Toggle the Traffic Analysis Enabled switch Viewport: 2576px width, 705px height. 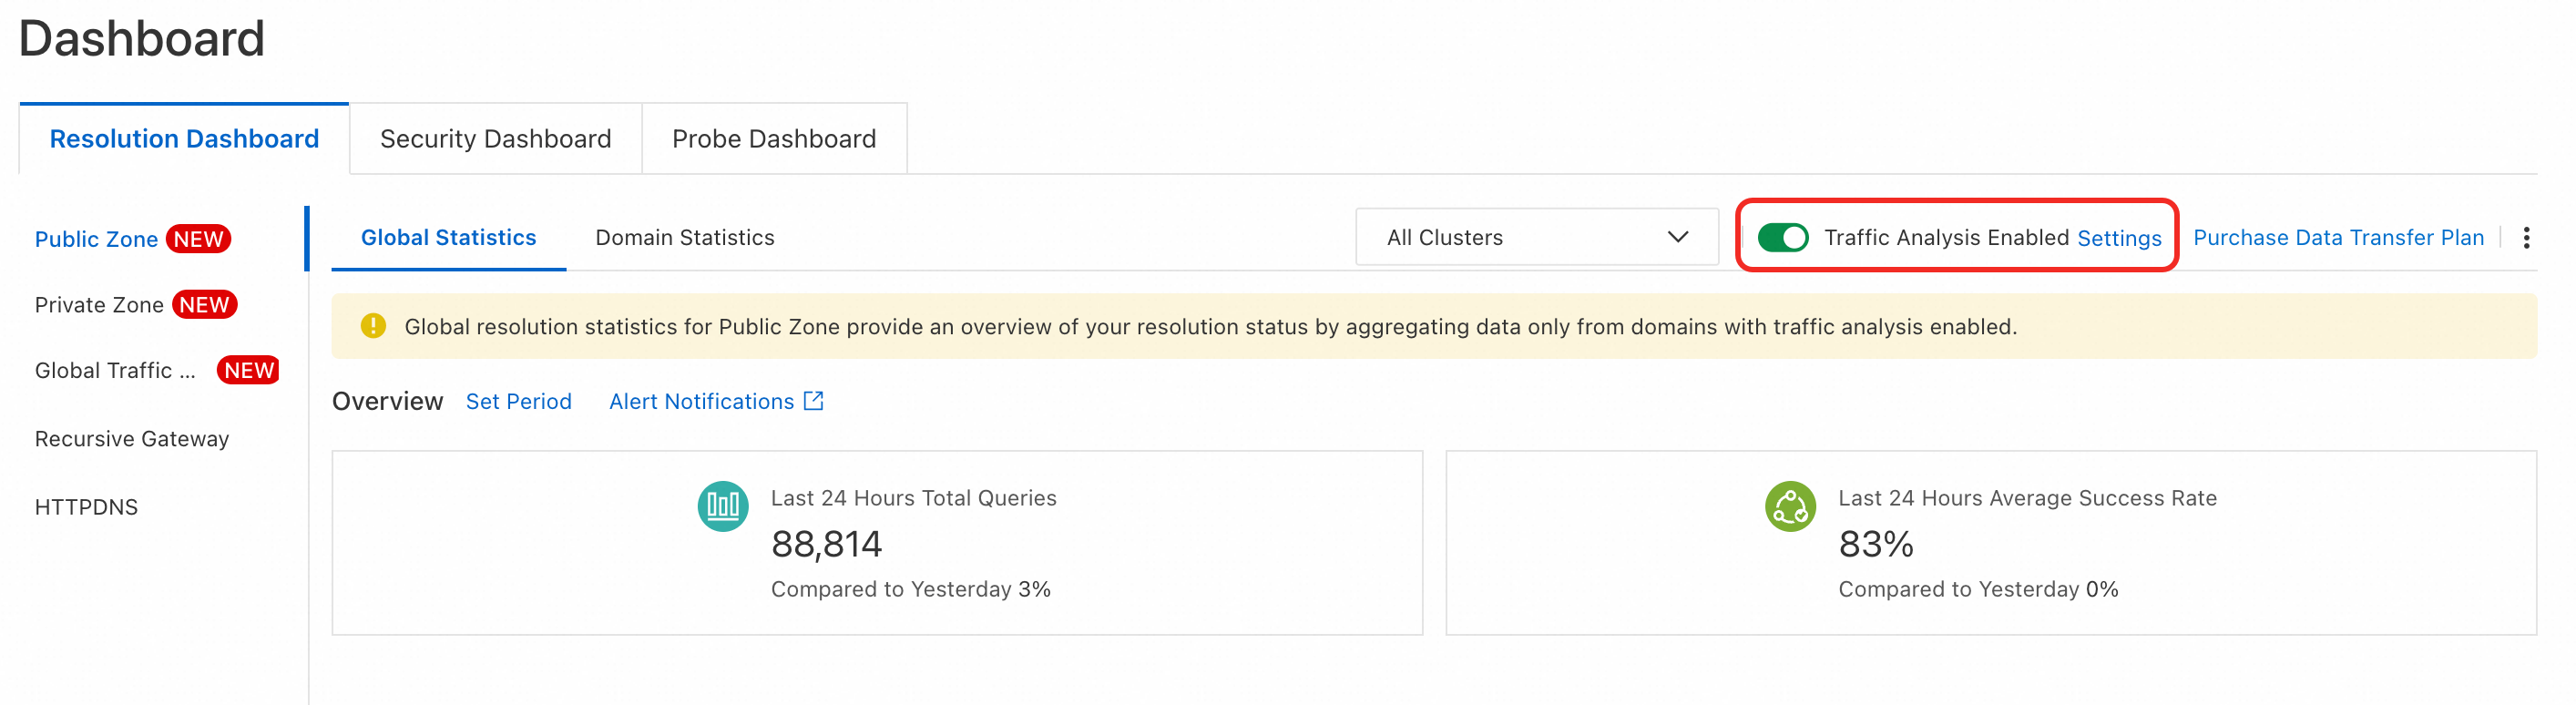[1782, 238]
